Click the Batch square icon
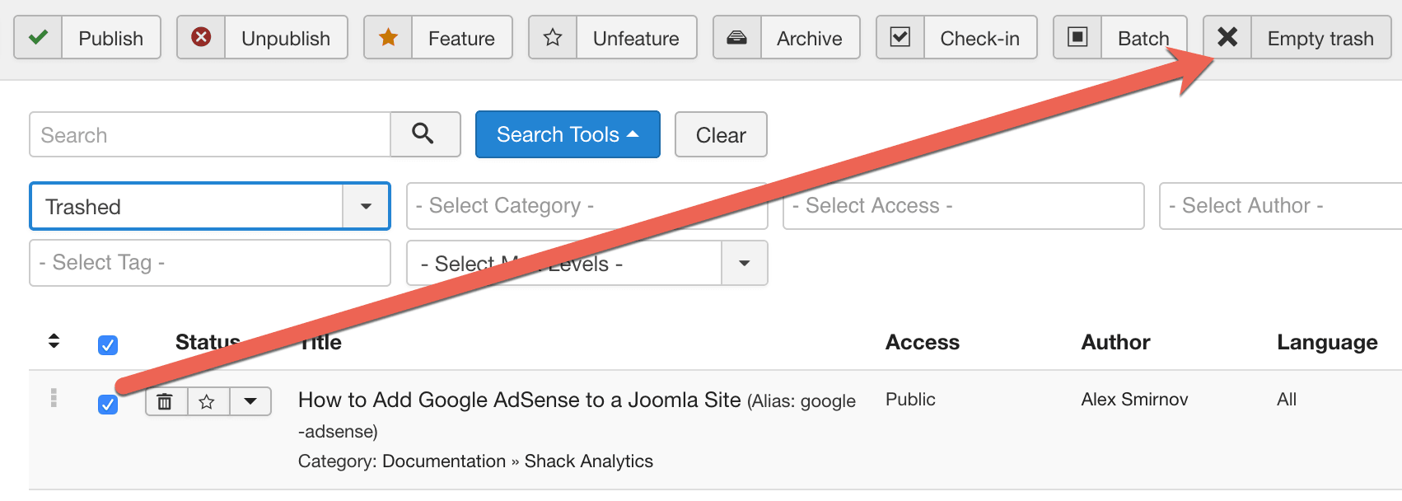The height and width of the screenshot is (501, 1402). tap(1077, 38)
